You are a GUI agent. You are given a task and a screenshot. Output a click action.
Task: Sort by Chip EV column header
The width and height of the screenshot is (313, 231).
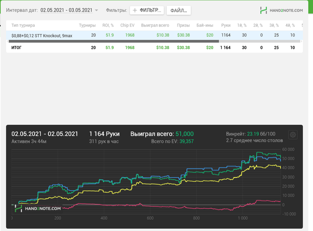tap(127, 26)
